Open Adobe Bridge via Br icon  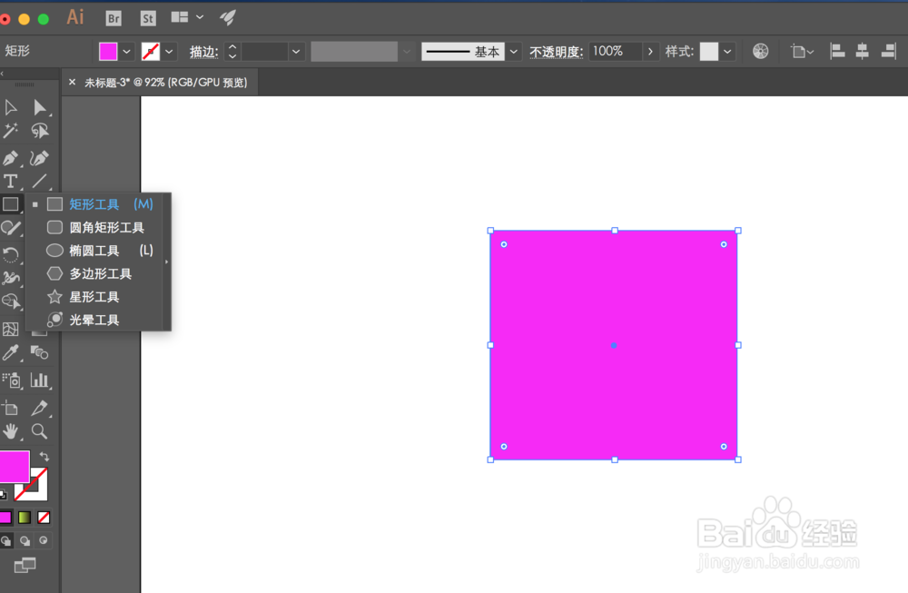[x=113, y=18]
